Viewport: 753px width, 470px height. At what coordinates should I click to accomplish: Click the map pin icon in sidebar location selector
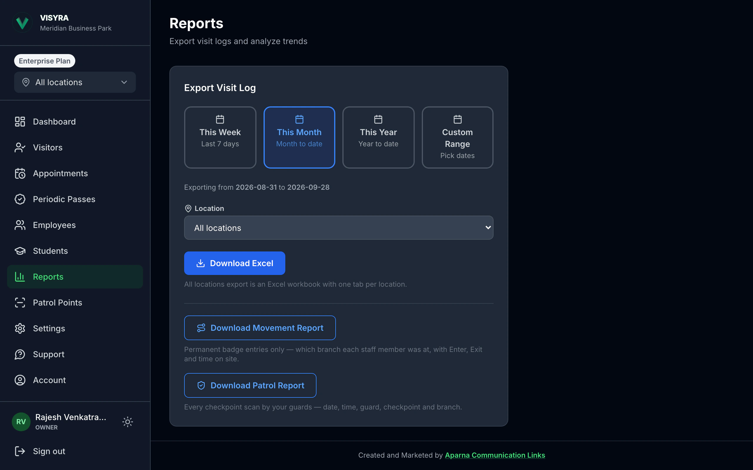pos(26,82)
